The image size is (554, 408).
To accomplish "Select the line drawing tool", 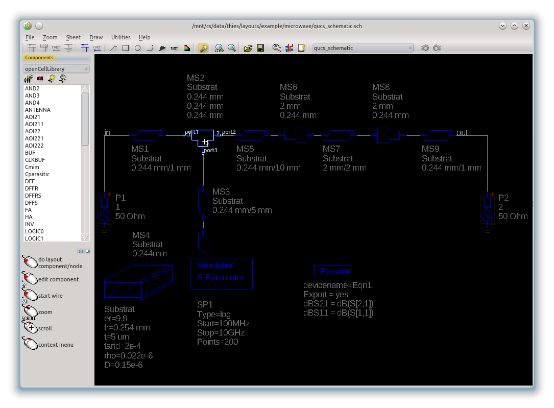I will [x=113, y=48].
